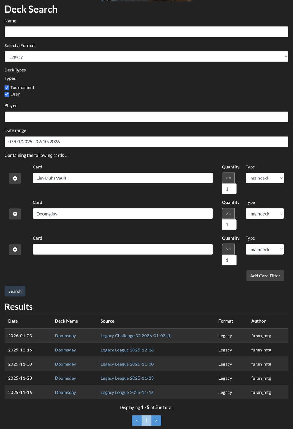
Task: Click the Legacy format cell in 2025-11-16 row
Action: (225, 392)
